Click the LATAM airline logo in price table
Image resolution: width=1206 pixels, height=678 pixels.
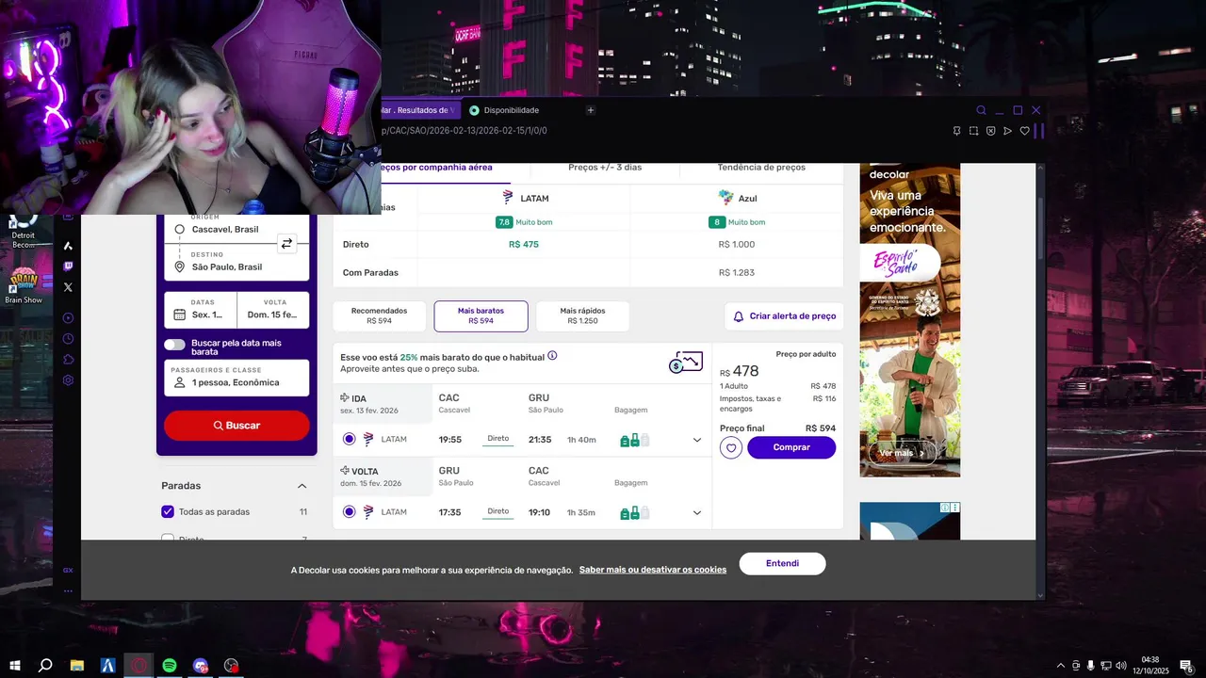(x=508, y=198)
